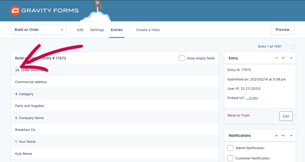Click the User IP: 22.211.203.0 text
Image resolution: width=305 pixels, height=162 pixels.
pyautogui.click(x=244, y=89)
